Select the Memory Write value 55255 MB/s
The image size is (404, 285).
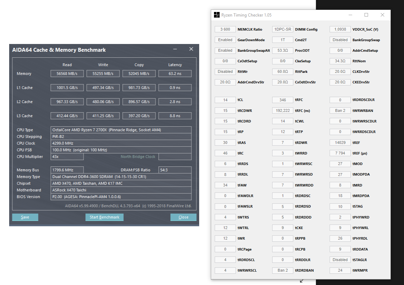(103, 74)
